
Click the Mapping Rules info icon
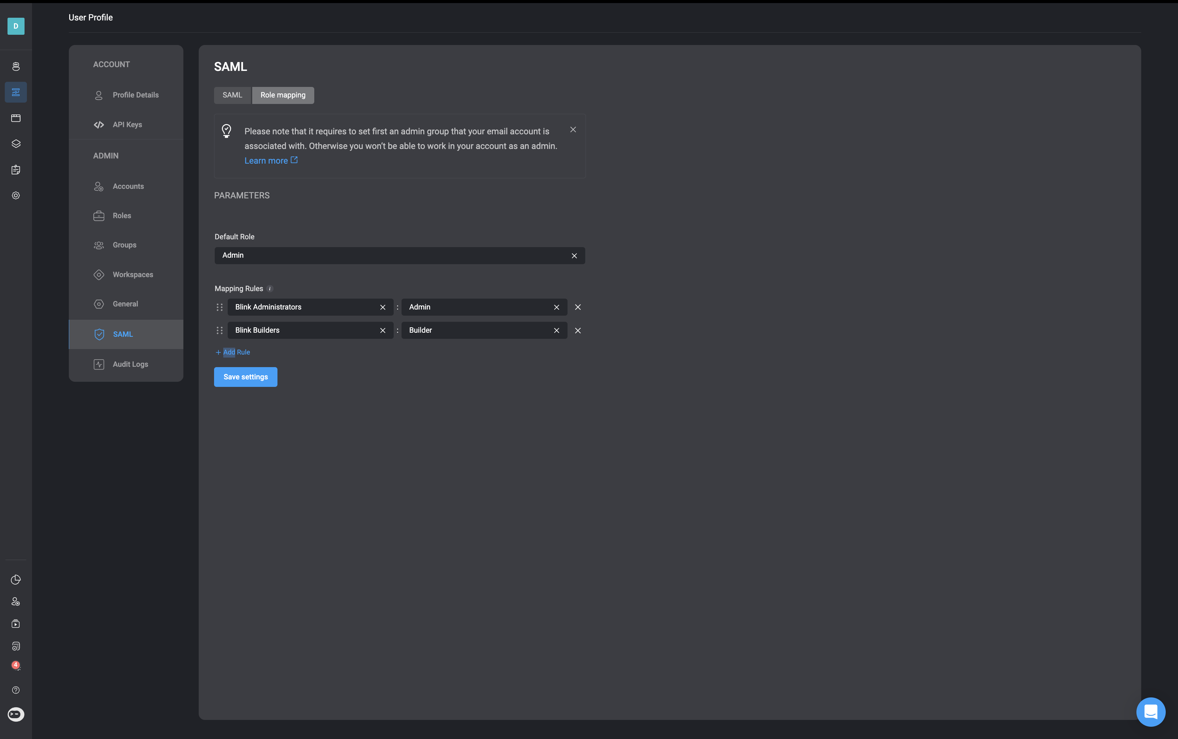pos(270,289)
